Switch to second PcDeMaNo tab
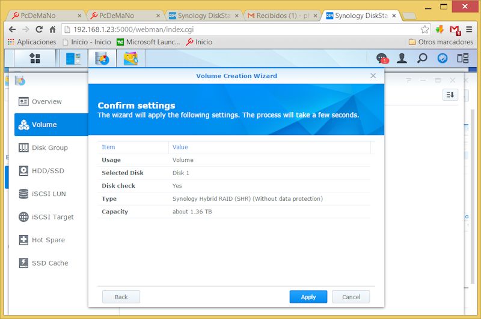Viewport: 481px width, 319px height. [125, 16]
